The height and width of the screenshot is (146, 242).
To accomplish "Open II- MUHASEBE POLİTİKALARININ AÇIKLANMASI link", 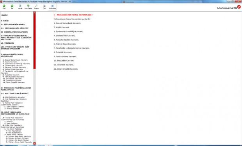I will pos(16,89).
